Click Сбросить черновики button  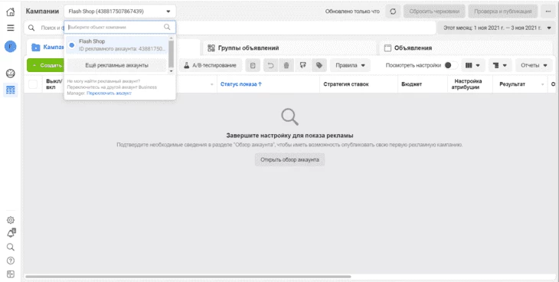pos(434,11)
